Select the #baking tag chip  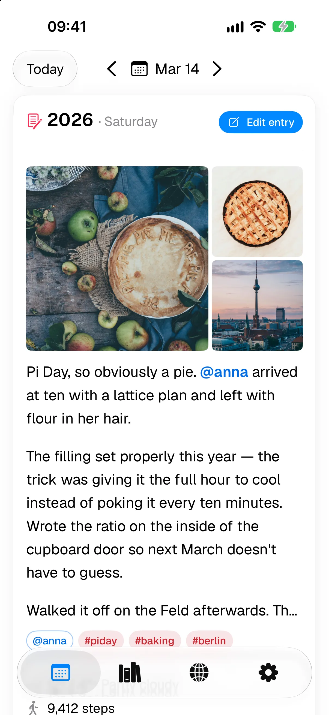click(x=155, y=641)
